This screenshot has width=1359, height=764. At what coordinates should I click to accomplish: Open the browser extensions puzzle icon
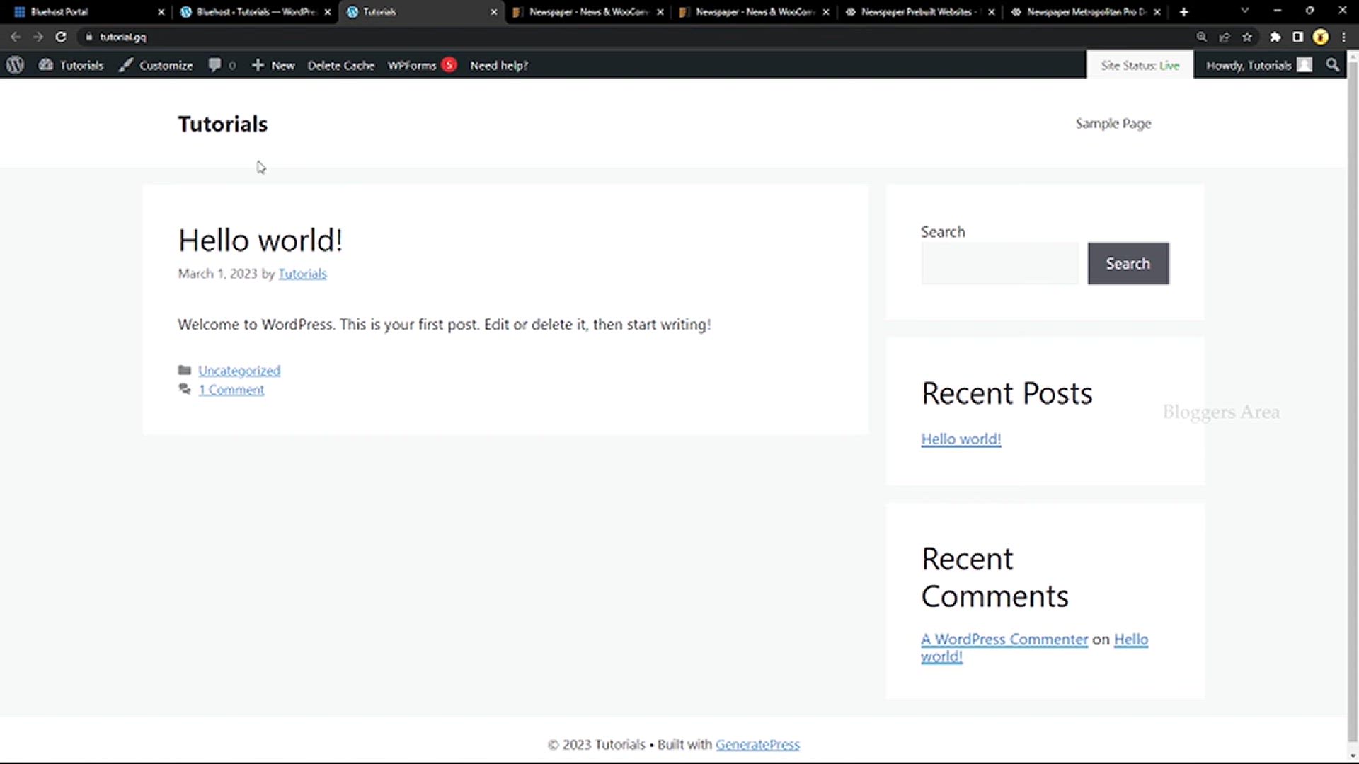pos(1275,37)
